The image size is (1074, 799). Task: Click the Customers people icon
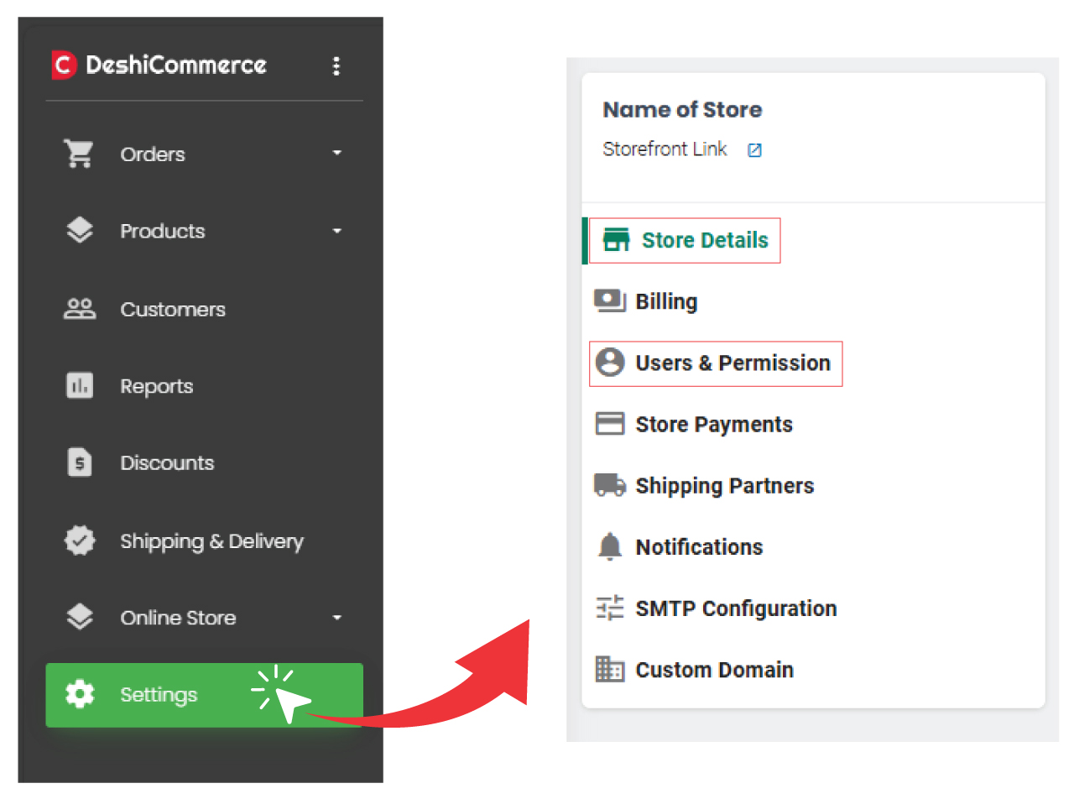click(x=80, y=309)
